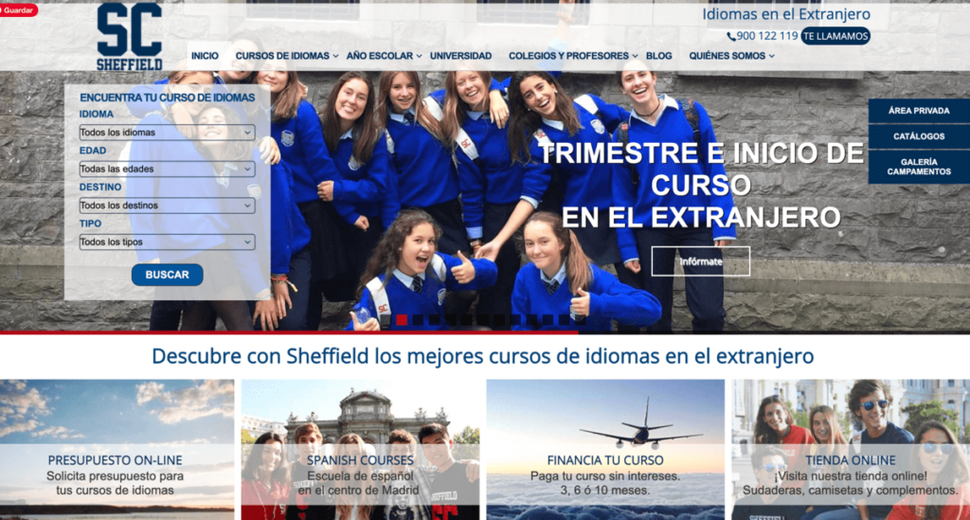The width and height of the screenshot is (970, 520).
Task: Click ENCUENTRA TU CURSO DE IDIOMAS heading
Action: pos(167,98)
